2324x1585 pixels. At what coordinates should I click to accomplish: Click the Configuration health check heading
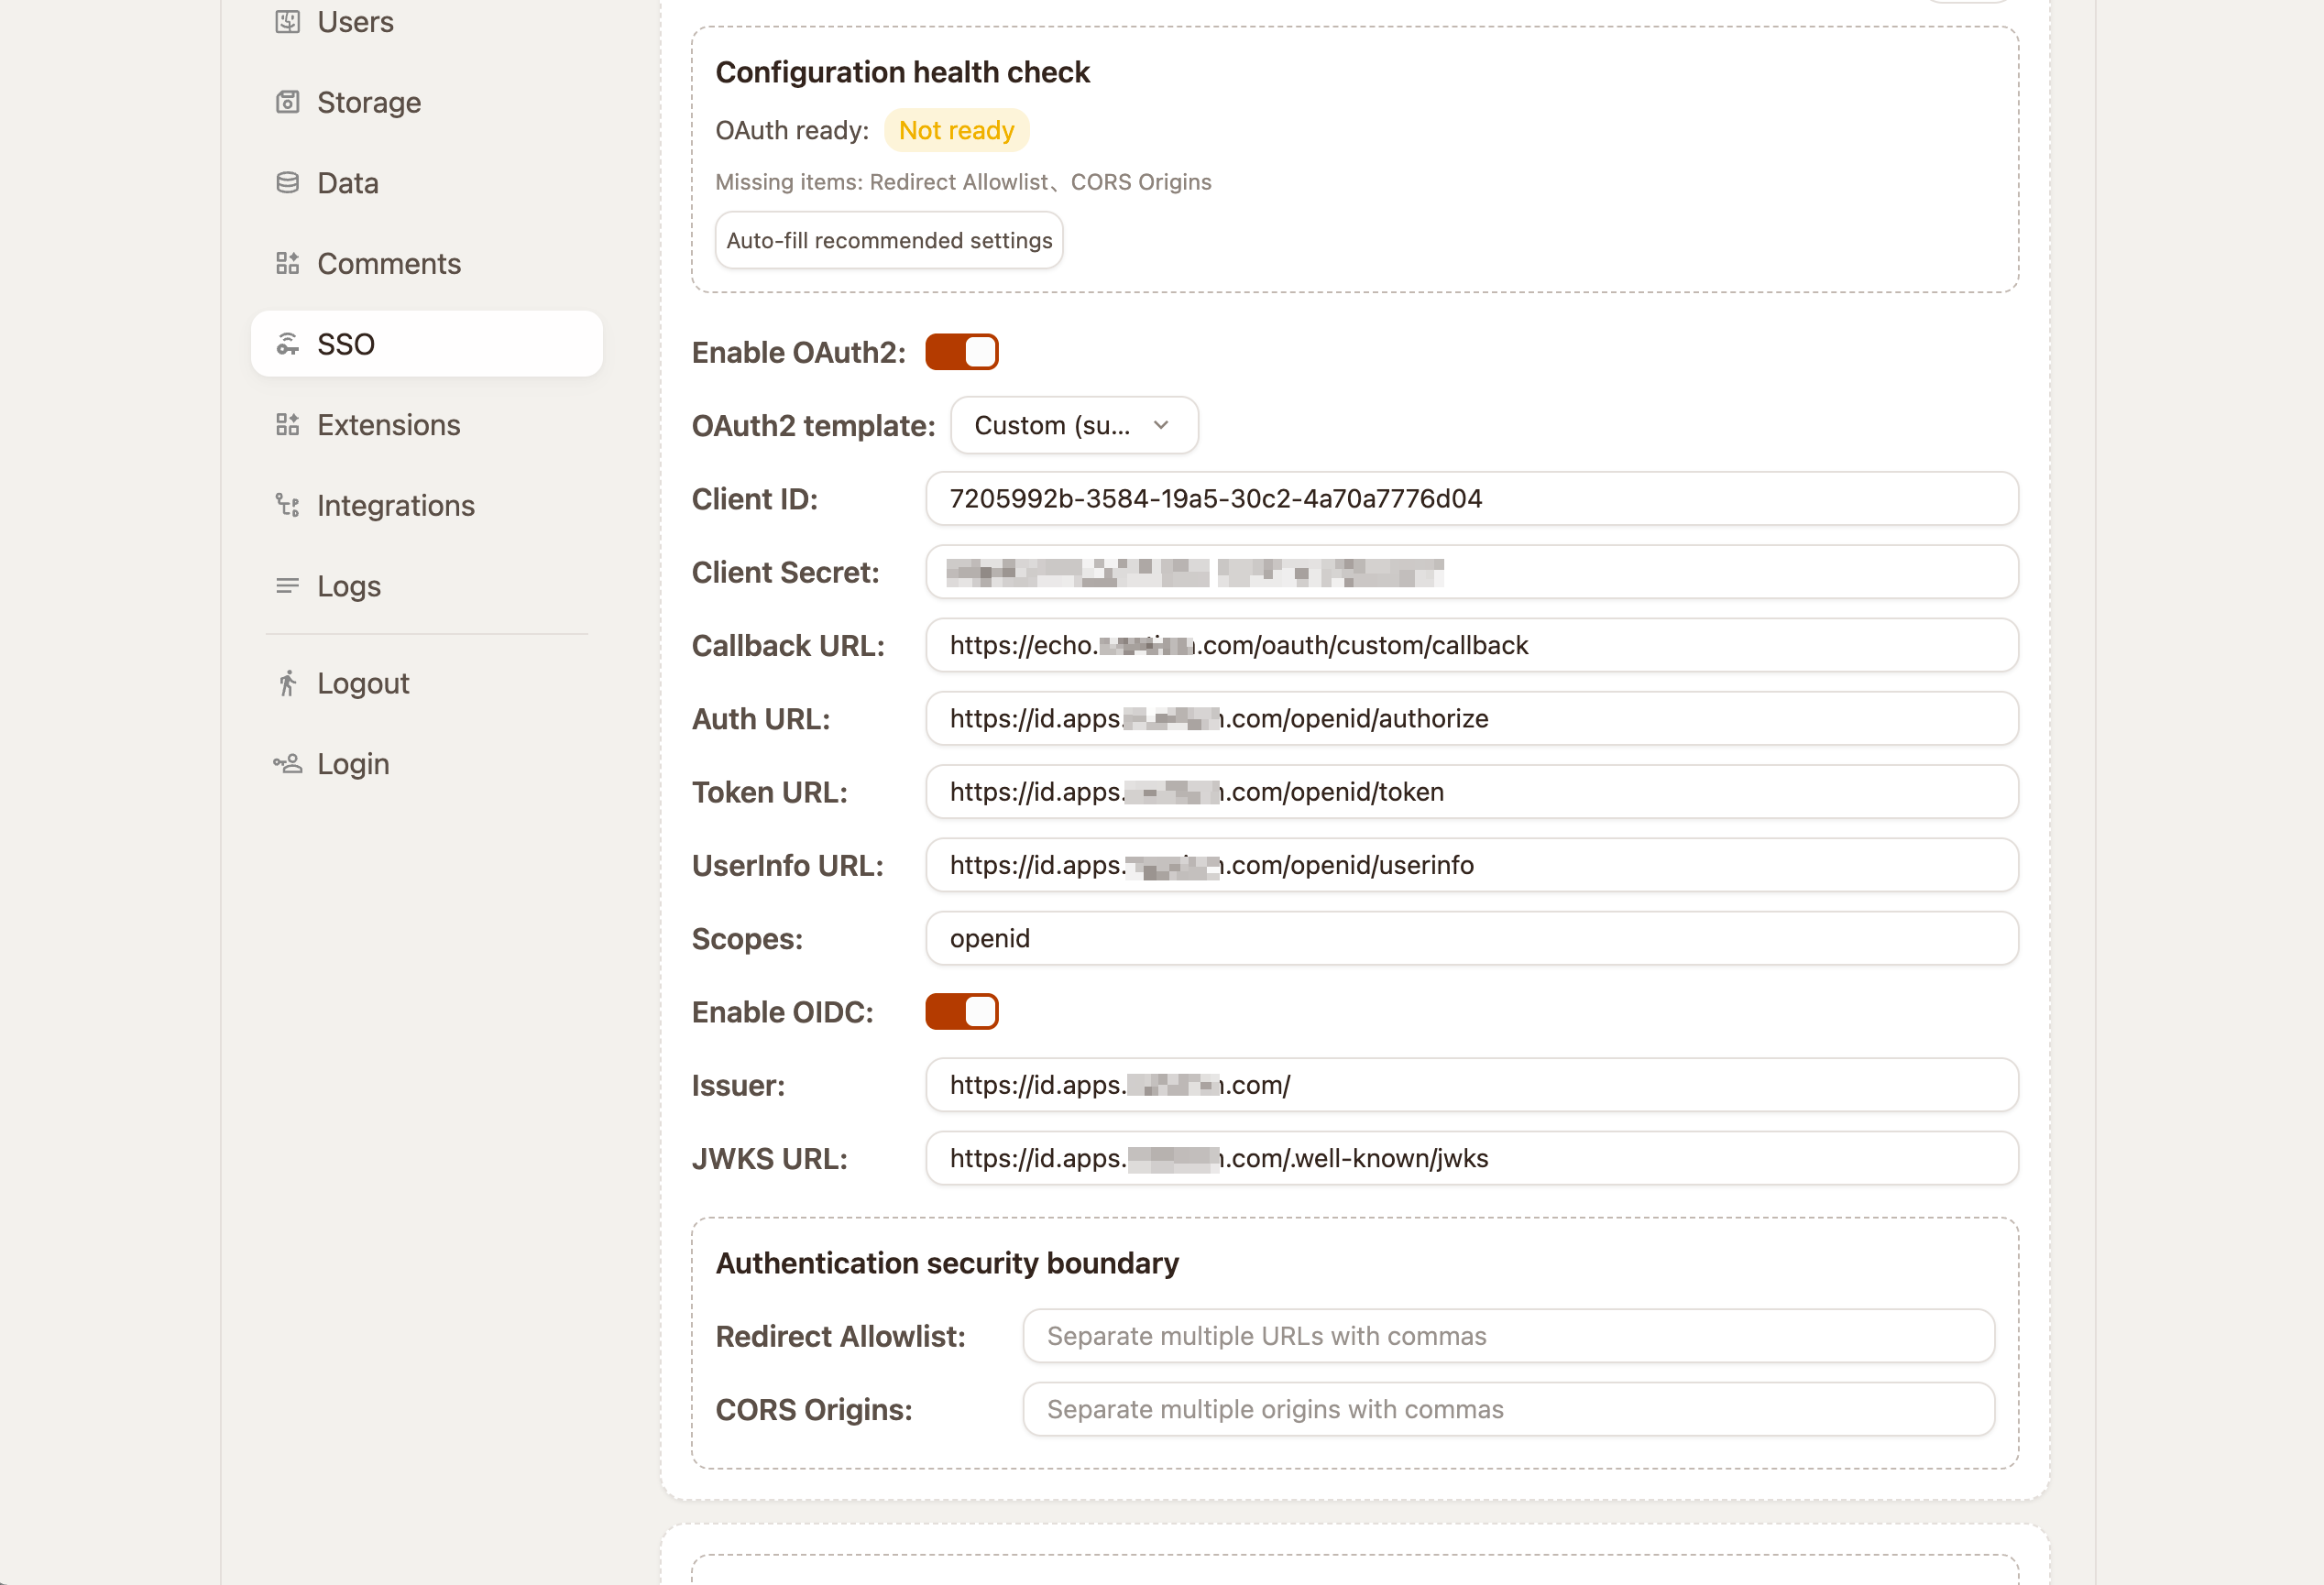[x=902, y=72]
